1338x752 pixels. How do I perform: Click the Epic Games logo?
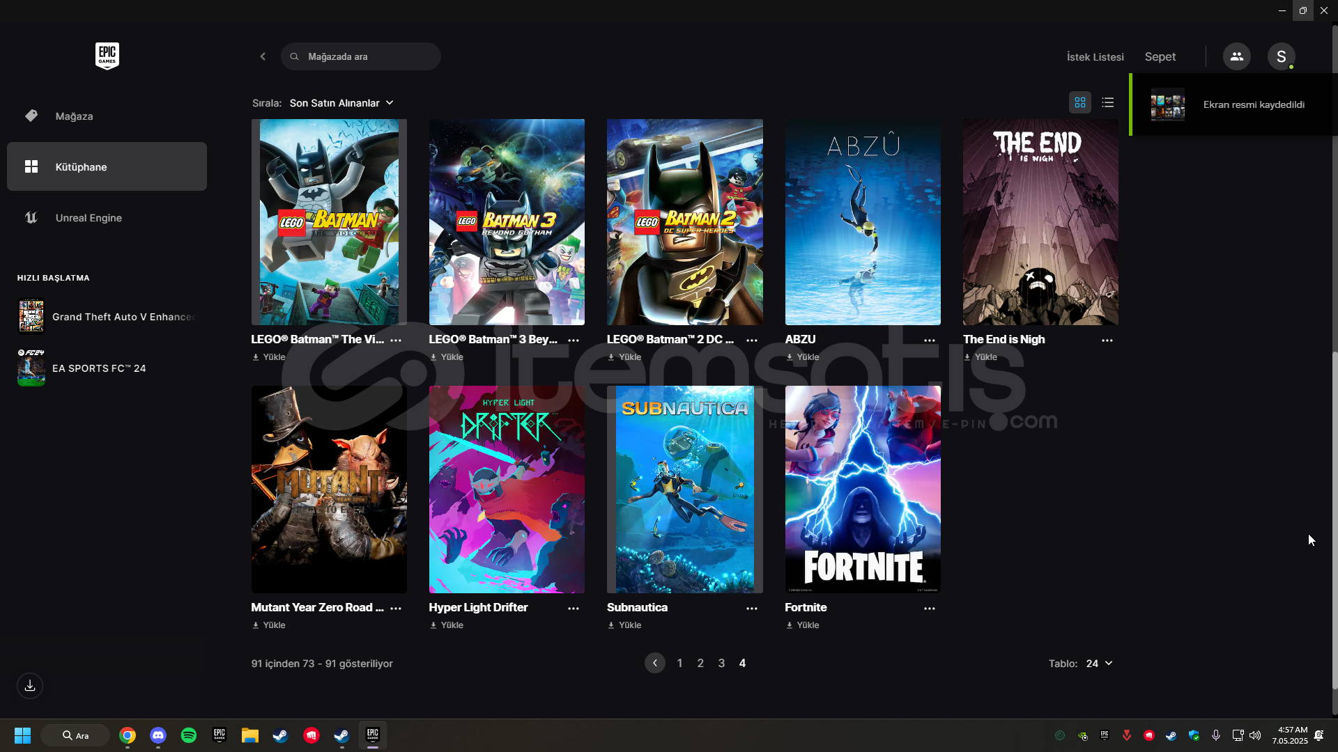click(107, 56)
